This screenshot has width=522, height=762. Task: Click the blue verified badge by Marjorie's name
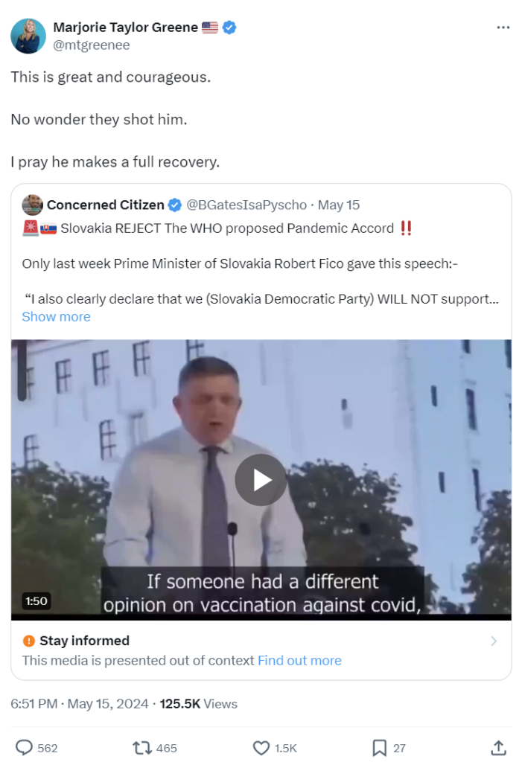(x=229, y=28)
